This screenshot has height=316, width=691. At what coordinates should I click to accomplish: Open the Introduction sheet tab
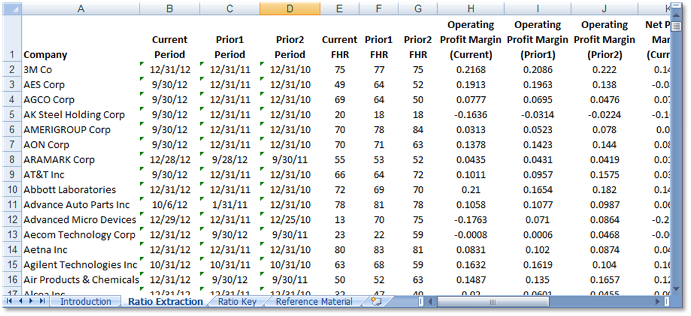(x=86, y=302)
